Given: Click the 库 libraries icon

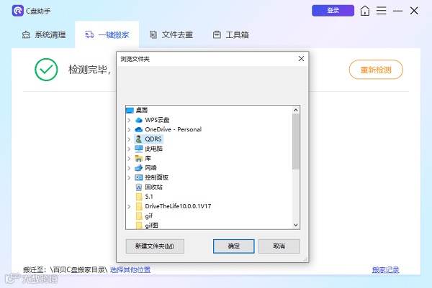Looking at the screenshot, I should [x=138, y=158].
